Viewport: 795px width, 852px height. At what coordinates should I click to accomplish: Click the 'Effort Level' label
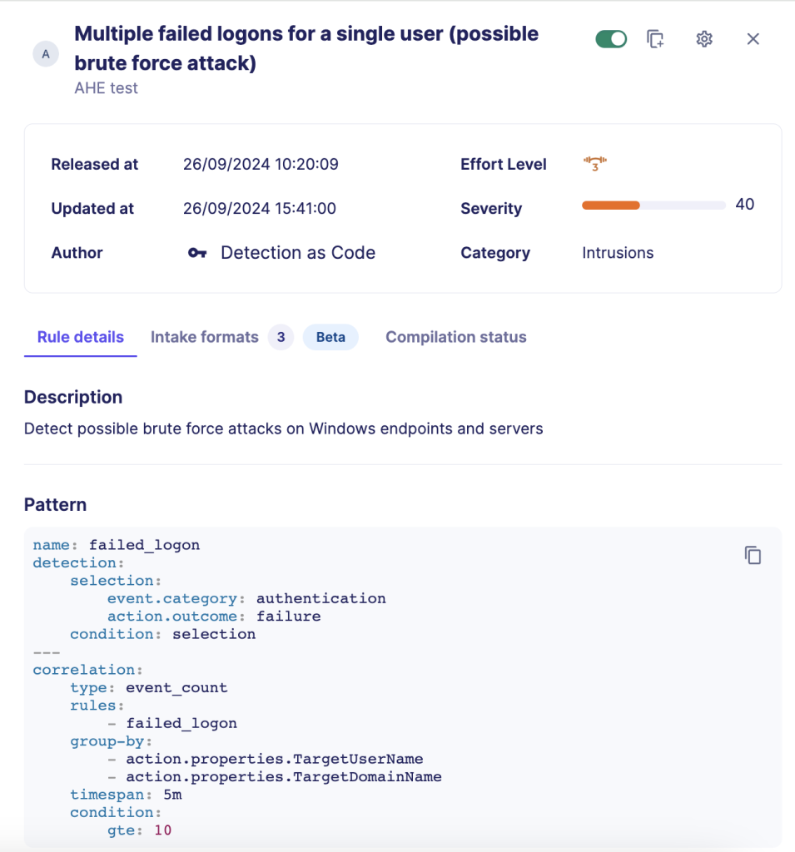click(504, 164)
